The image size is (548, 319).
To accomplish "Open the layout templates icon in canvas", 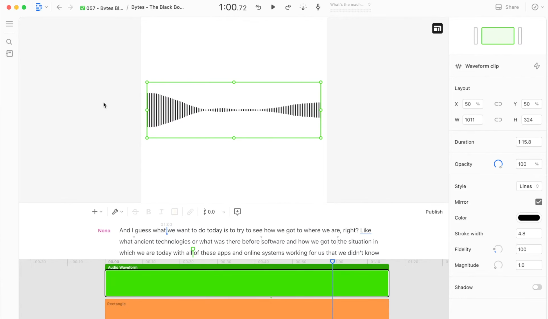I will [x=437, y=28].
